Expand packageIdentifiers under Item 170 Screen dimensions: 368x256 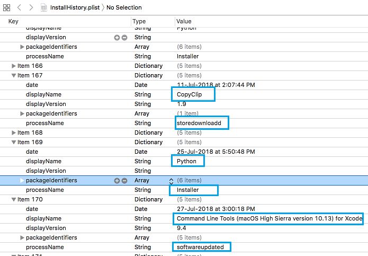click(x=22, y=237)
